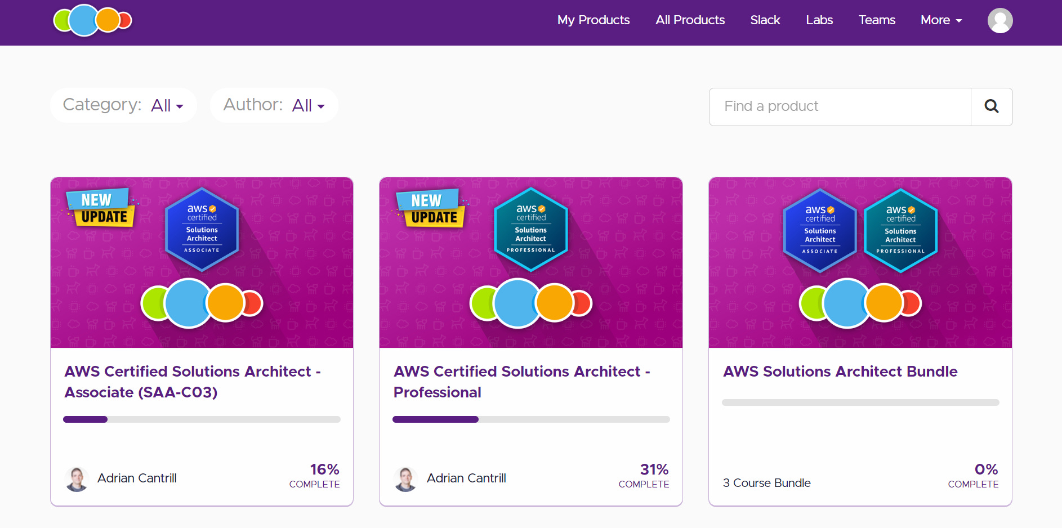1062x528 pixels.
Task: Click Adrian Cantrill name on Professional card
Action: (x=466, y=478)
